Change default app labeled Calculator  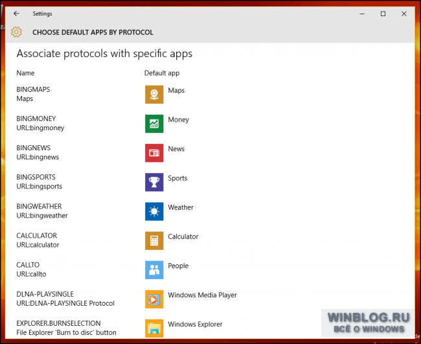point(183,236)
